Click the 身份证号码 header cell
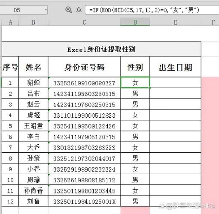The height and width of the screenshot is (214, 219). click(84, 67)
